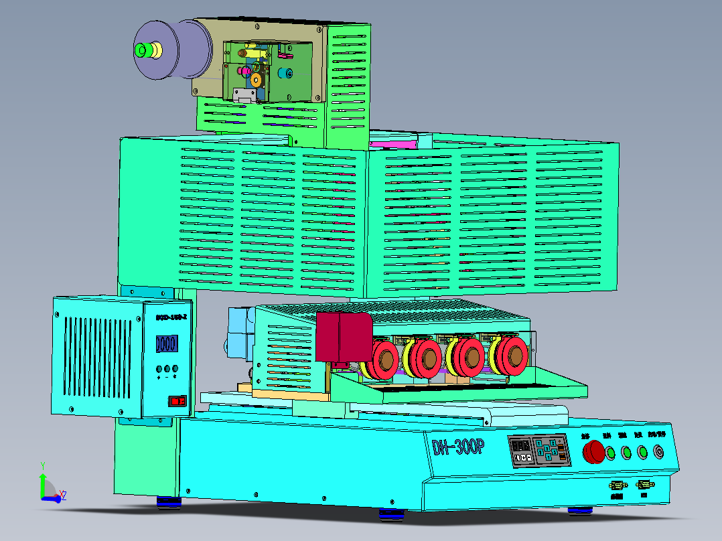Select the orange gear in the feeder head
The image size is (722, 541).
click(x=256, y=80)
